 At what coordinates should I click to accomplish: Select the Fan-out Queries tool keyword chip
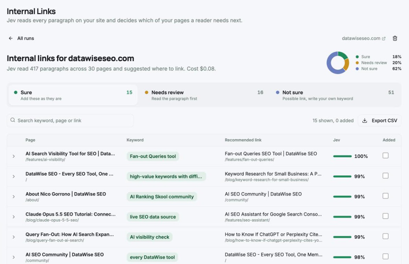tap(153, 156)
